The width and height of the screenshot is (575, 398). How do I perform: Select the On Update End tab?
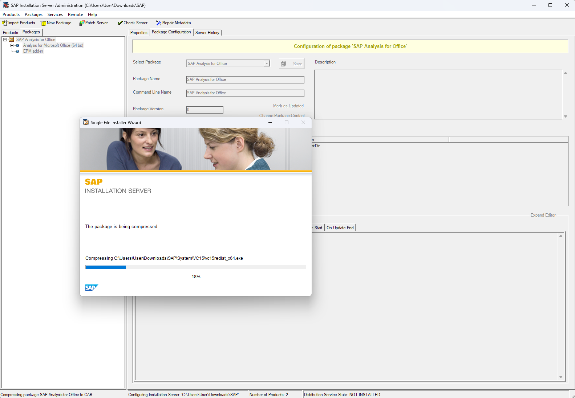(340, 228)
